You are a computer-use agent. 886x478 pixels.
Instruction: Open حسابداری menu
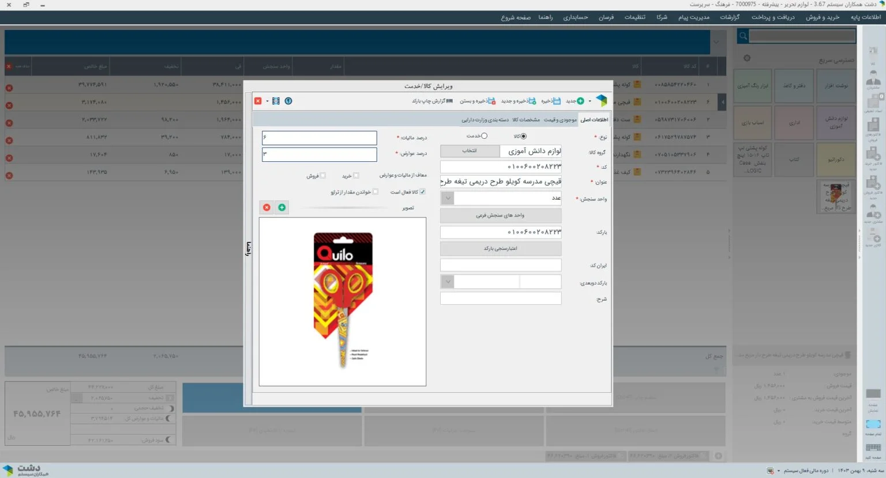[576, 17]
